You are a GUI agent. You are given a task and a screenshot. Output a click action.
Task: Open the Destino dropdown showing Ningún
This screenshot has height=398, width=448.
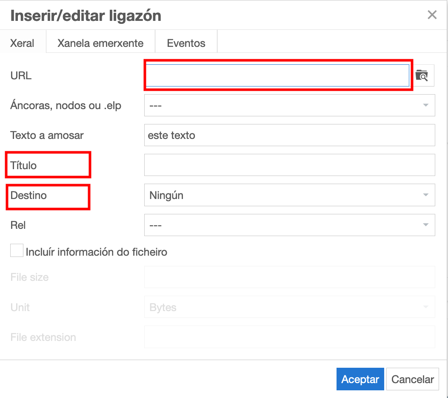289,195
